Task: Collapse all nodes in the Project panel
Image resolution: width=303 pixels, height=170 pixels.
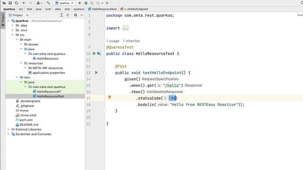Action: [x=68, y=15]
